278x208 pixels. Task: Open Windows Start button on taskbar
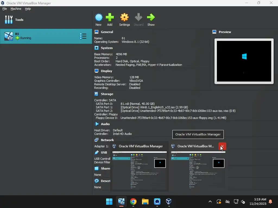[109, 201]
